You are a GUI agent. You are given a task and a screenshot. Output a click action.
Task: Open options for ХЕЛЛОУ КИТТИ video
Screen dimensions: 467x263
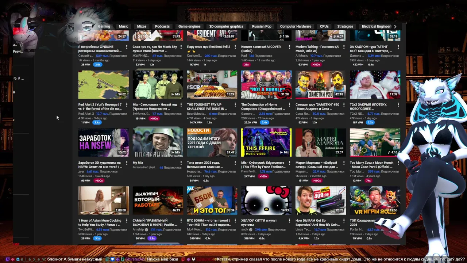pos(289,221)
